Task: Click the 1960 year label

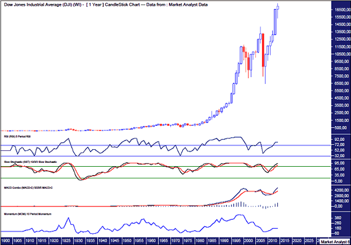Action: 151,240
